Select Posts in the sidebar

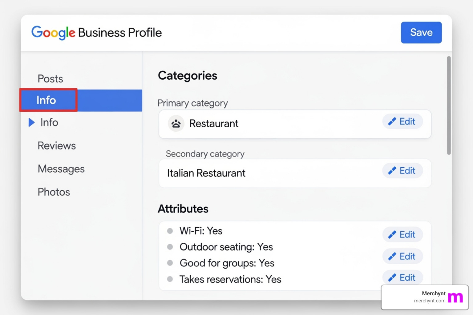coord(50,78)
